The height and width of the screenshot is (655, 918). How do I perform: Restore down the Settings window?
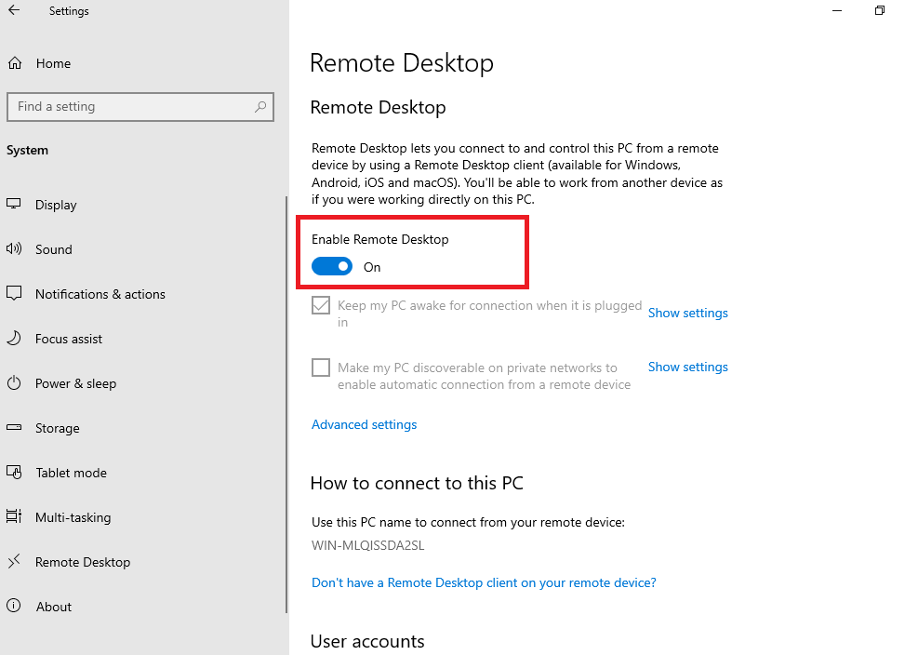[x=879, y=10]
